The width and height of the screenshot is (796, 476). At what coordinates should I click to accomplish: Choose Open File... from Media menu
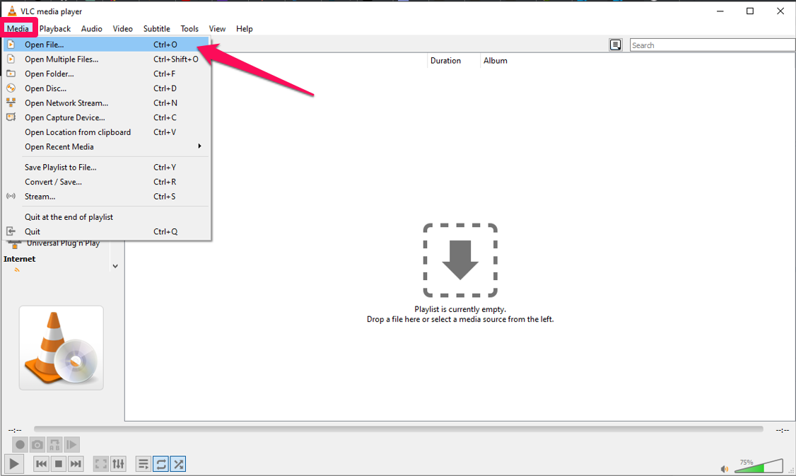tap(106, 45)
